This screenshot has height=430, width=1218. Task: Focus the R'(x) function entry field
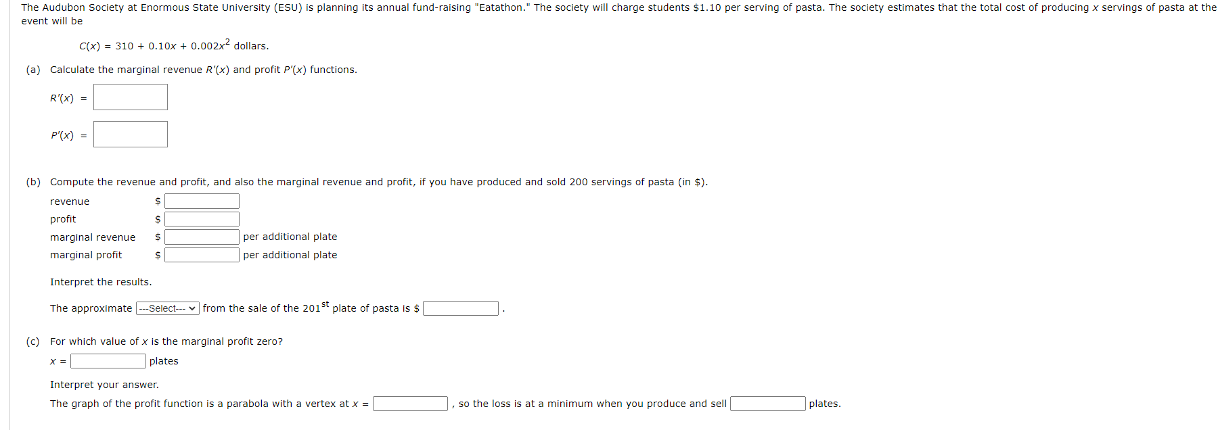pos(130,97)
